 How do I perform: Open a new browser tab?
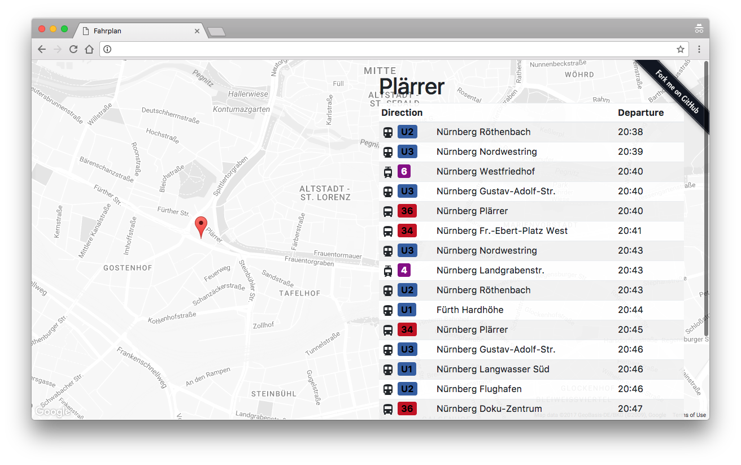[x=217, y=32]
